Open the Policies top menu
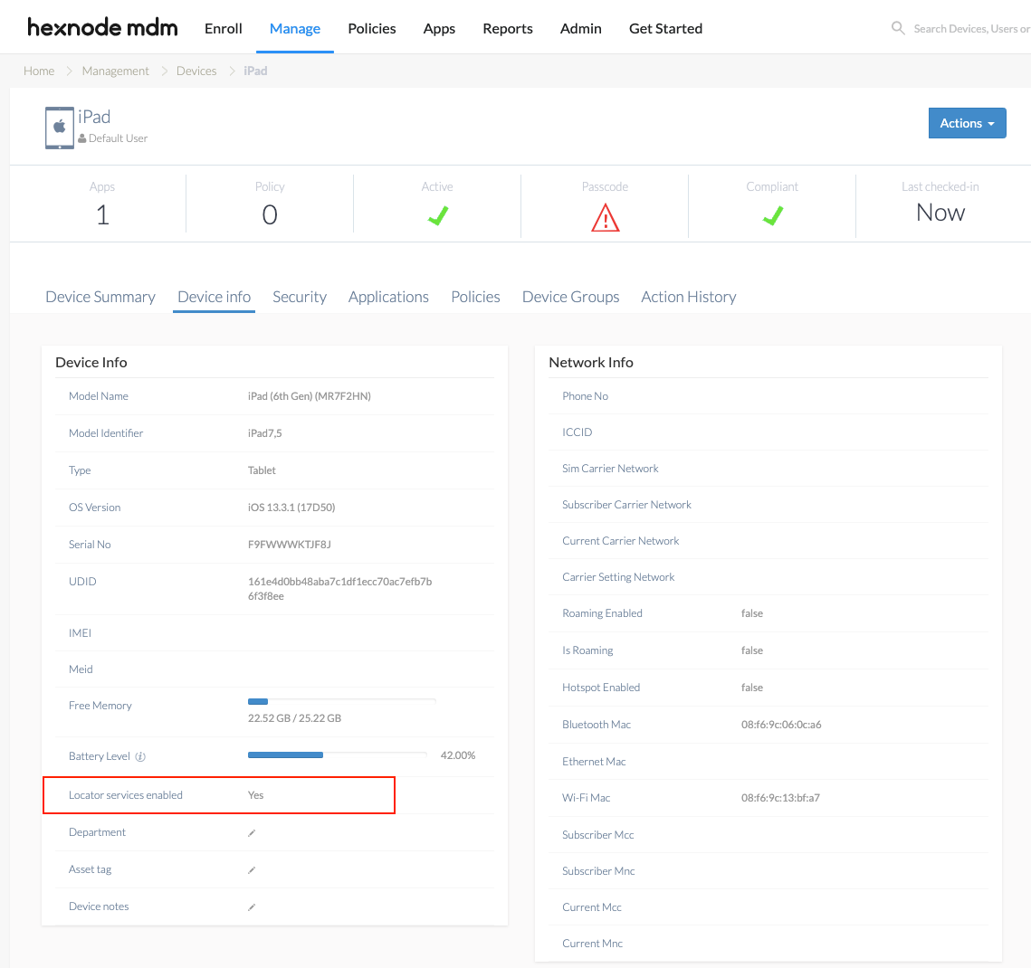Screen dimensions: 1031x968 pyautogui.click(x=372, y=28)
